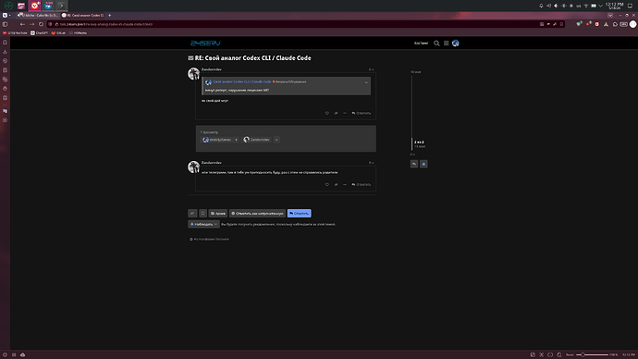Bookmark this page via the address bar icon
Image resolution: width=638 pixels, height=359 pixels.
(x=561, y=24)
